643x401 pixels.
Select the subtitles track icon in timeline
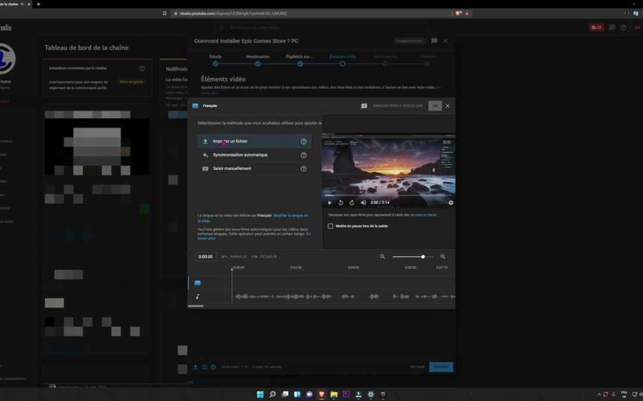pyautogui.click(x=198, y=283)
